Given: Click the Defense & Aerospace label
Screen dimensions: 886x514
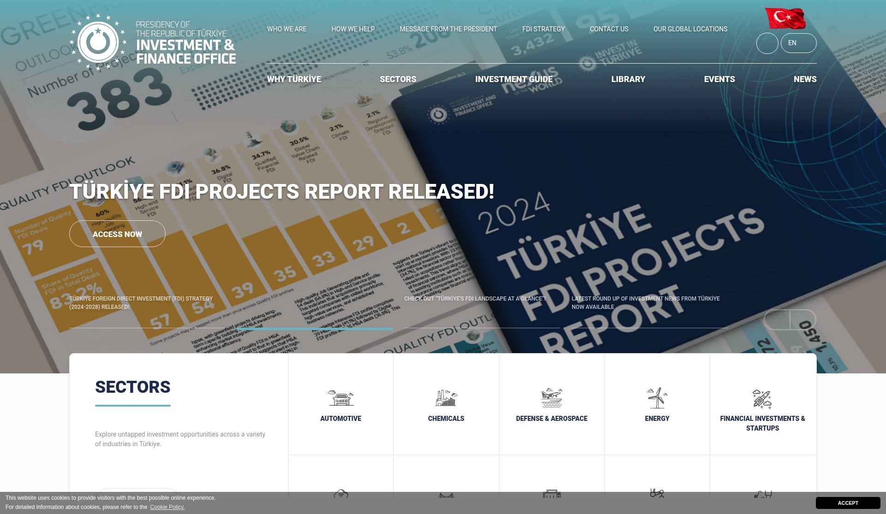Looking at the screenshot, I should click(x=551, y=419).
